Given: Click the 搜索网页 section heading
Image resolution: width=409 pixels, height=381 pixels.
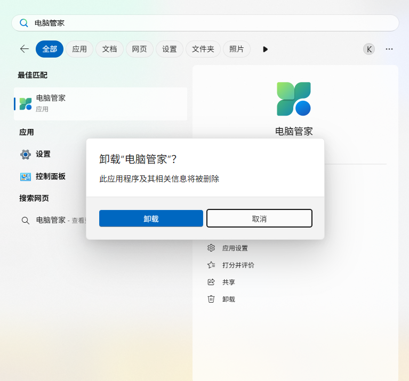Looking at the screenshot, I should pyautogui.click(x=34, y=198).
